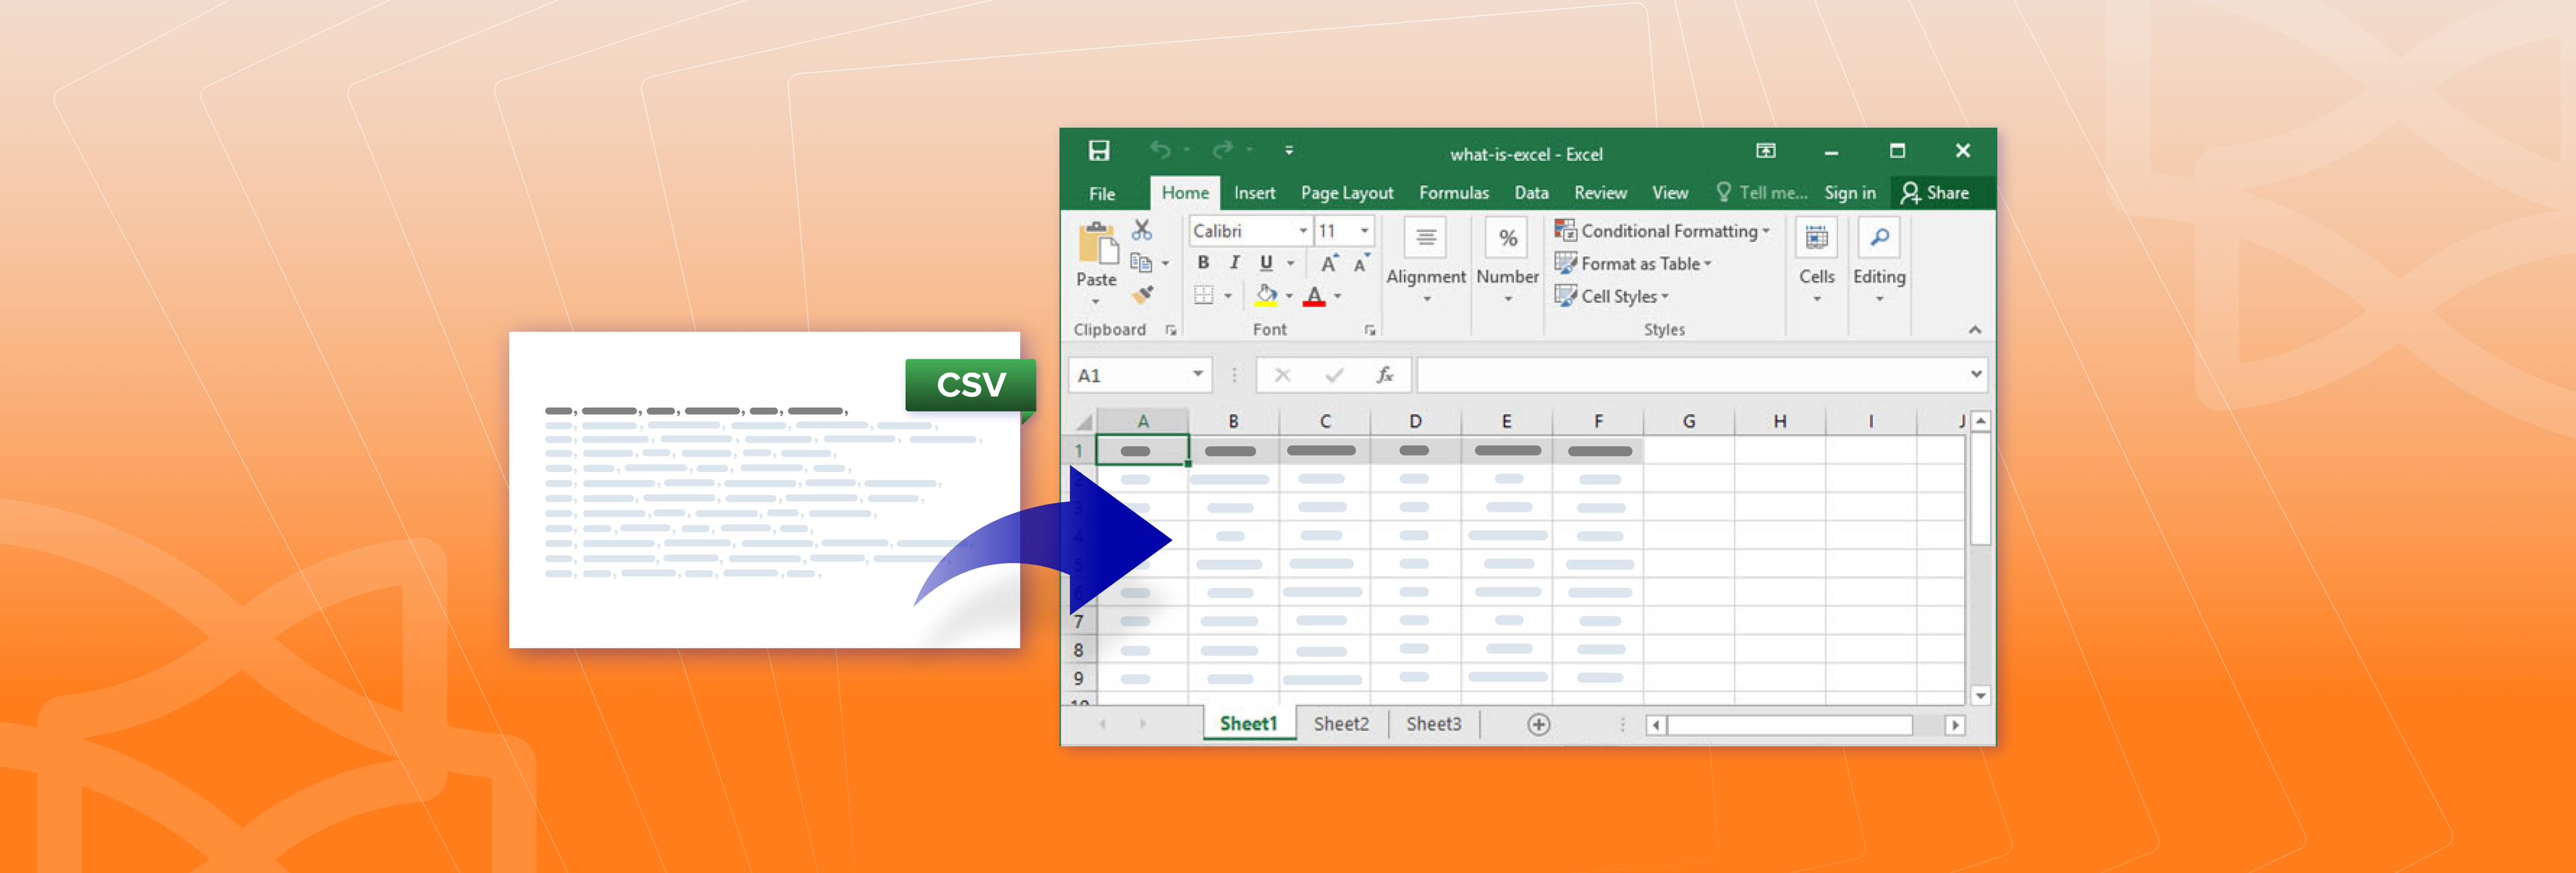Toggle Underline formatting

click(1266, 263)
